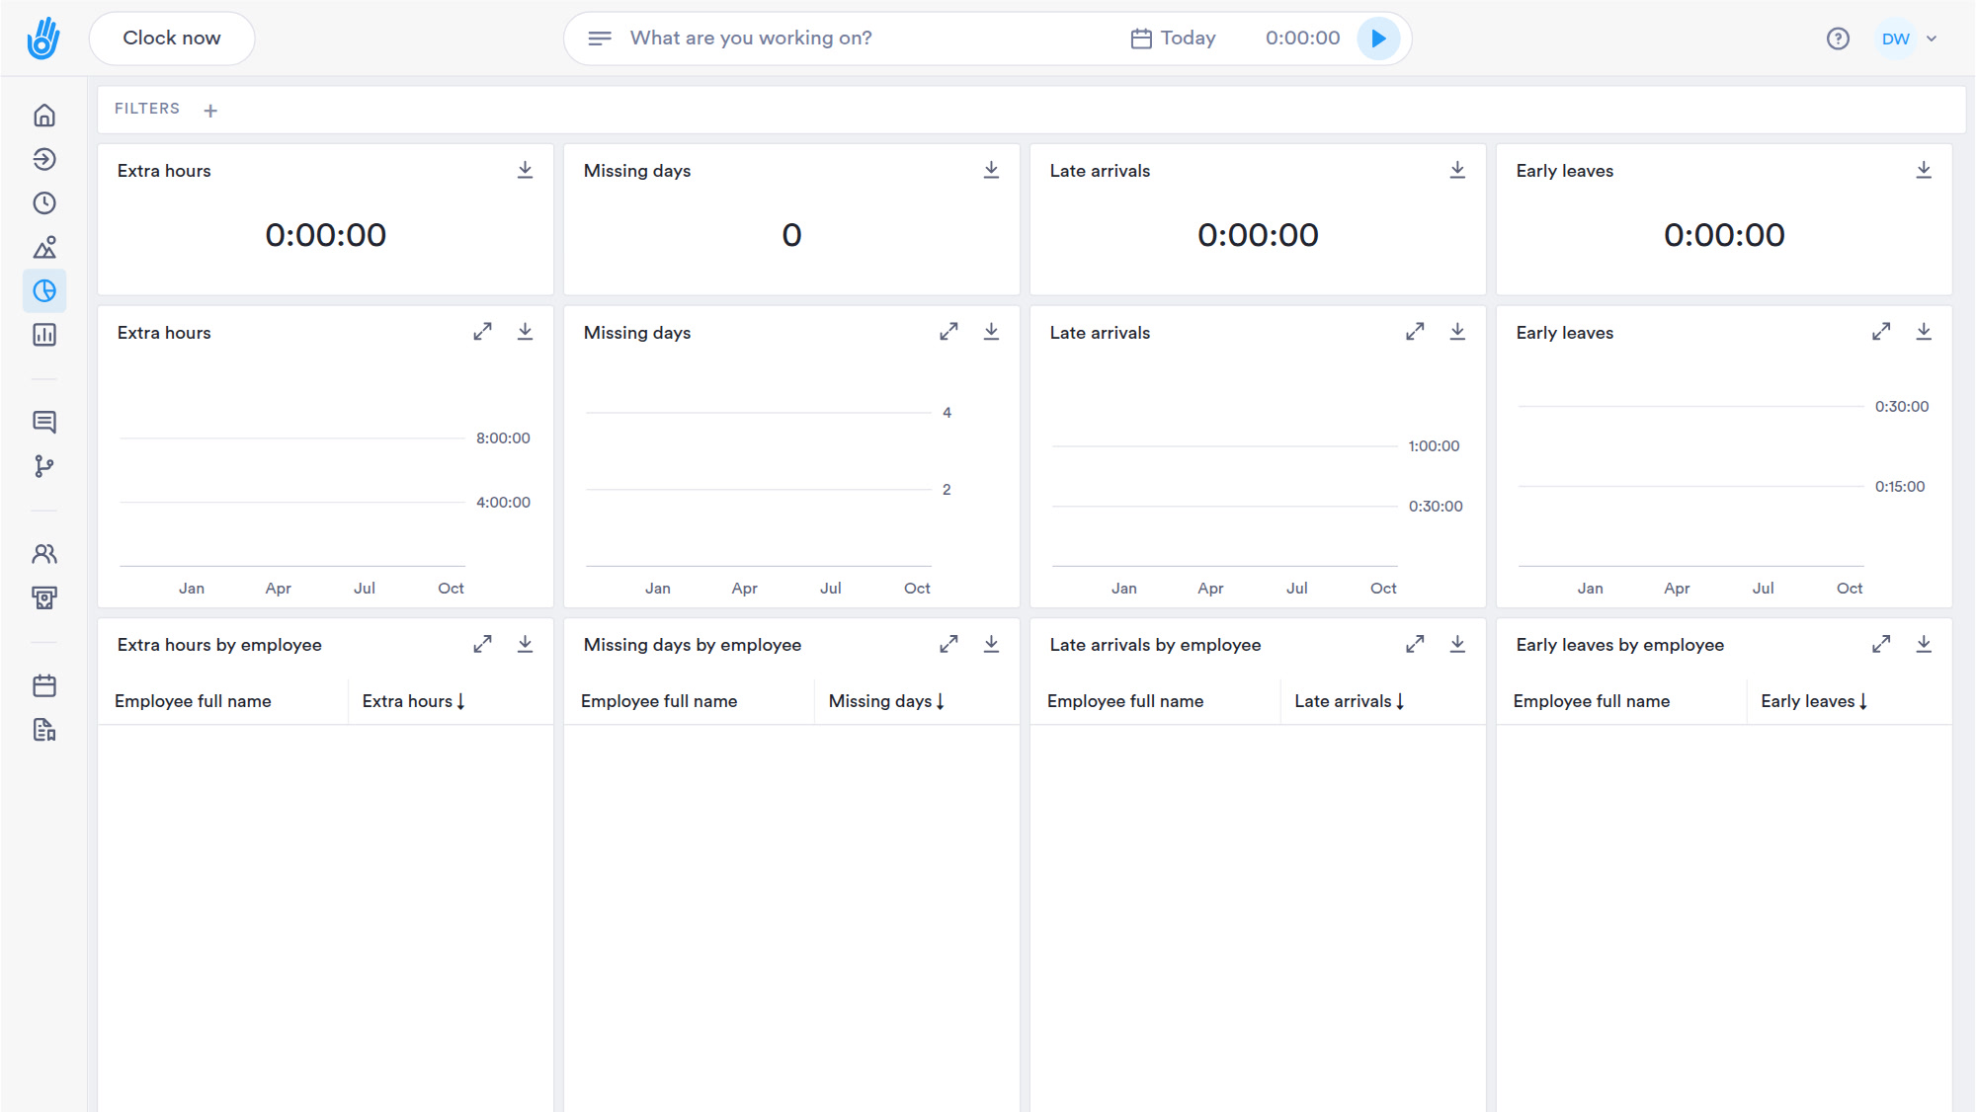Sort by Late arrivals column header
The height and width of the screenshot is (1112, 1976).
point(1349,701)
